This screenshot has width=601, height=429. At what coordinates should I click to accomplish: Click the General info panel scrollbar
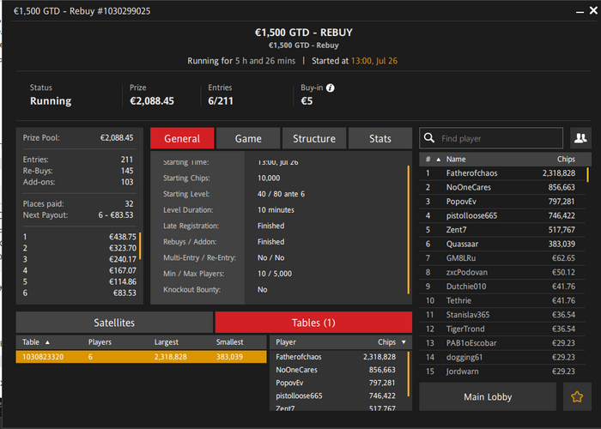[408, 229]
